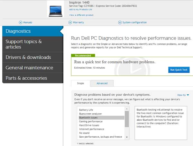Select Diagnostics in the sidebar
The image size is (193, 146).
pyautogui.click(x=33, y=31)
